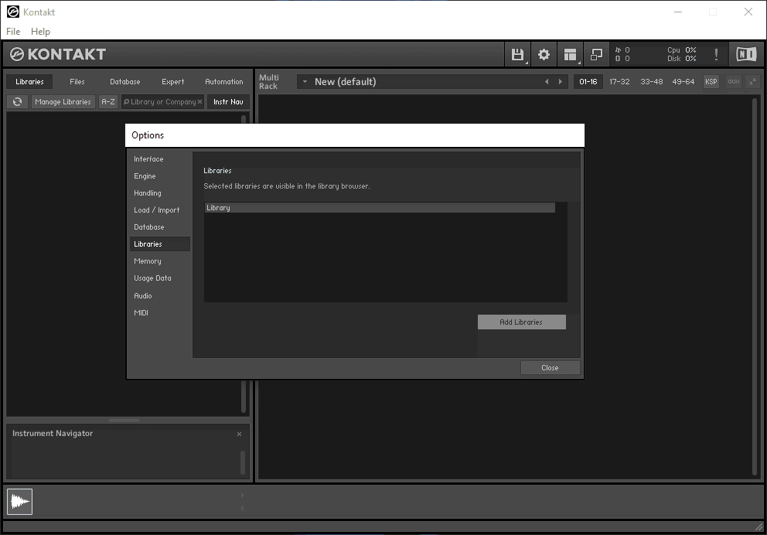Click the Add Libraries button

click(x=521, y=322)
